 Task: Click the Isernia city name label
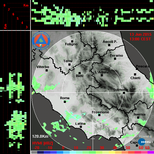[x=140, y=114]
